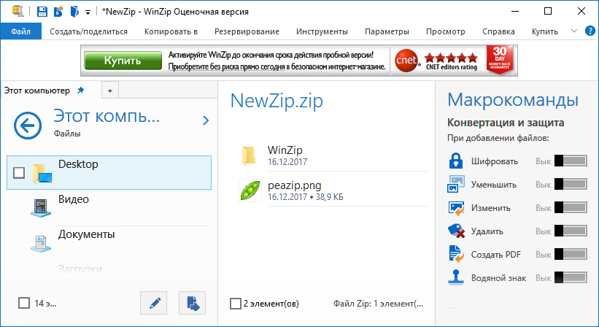Tick the checkbox next to Desktop

19,173
